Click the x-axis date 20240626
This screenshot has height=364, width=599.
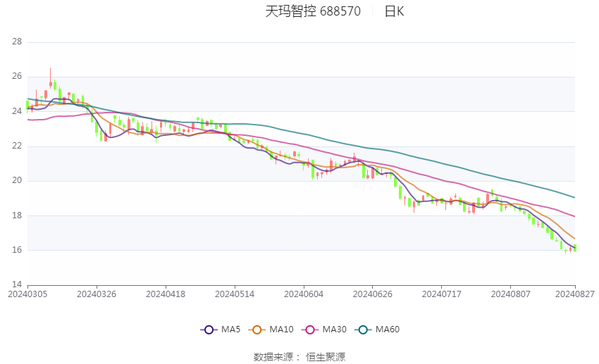point(373,294)
